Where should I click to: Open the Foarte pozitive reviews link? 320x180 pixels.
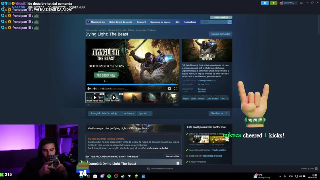click(204, 80)
